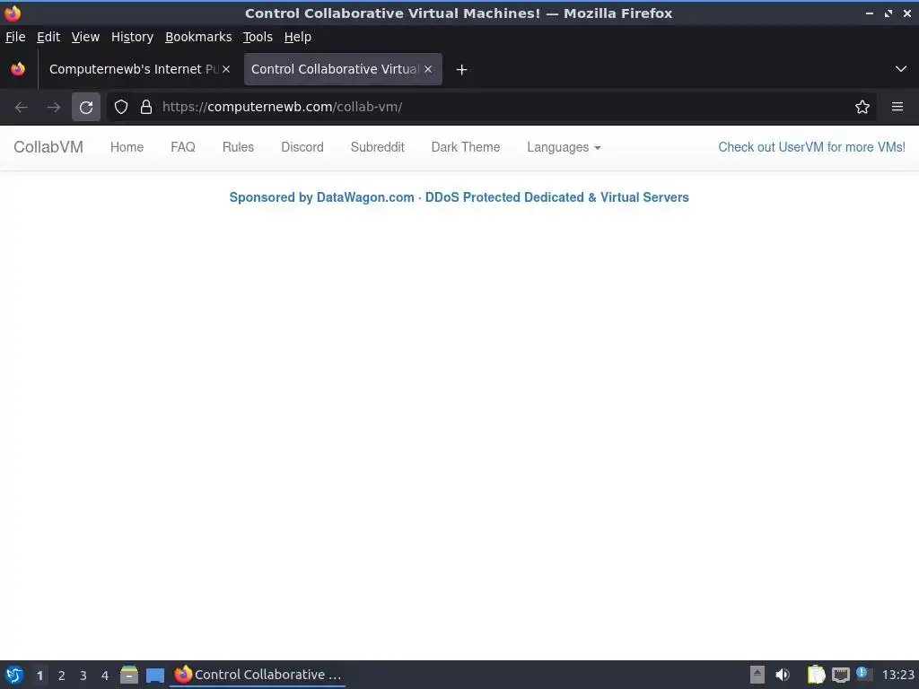
Task: Open the taskbar start menu icon
Action: 14,675
